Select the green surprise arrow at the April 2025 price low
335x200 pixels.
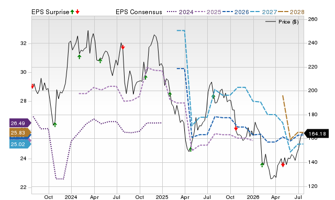[x=191, y=149]
